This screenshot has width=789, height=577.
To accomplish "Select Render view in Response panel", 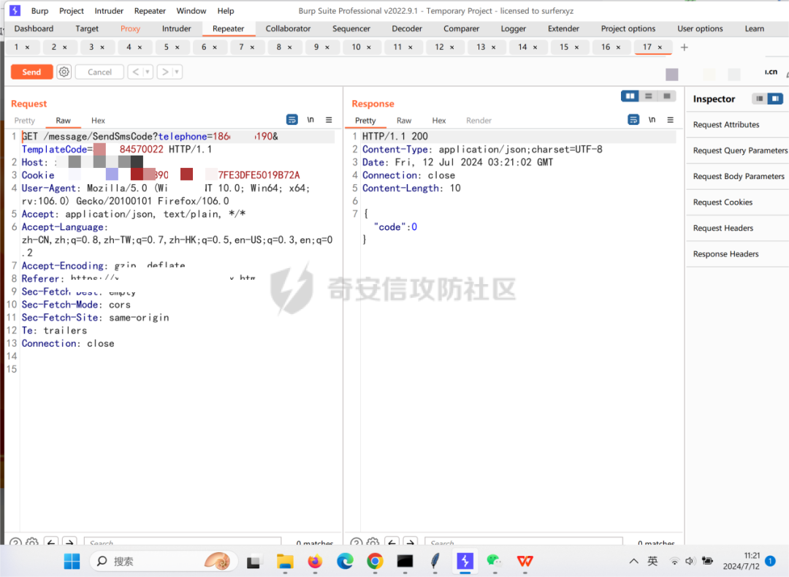I will [x=479, y=121].
